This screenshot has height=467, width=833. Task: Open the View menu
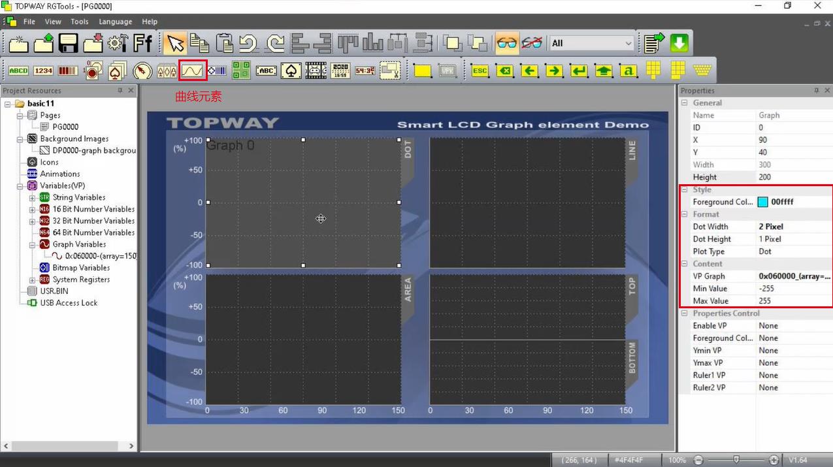[53, 22]
